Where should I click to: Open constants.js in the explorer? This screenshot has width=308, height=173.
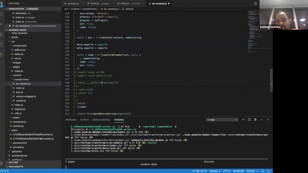pos(19,122)
